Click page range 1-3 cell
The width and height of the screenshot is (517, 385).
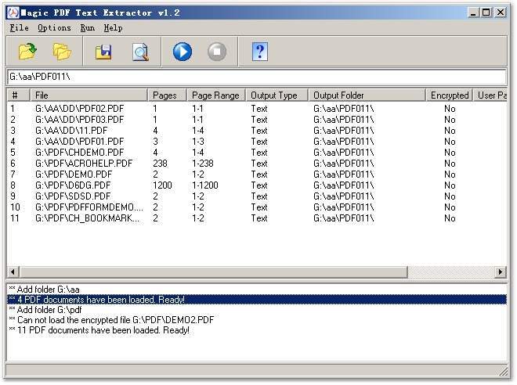pos(198,142)
